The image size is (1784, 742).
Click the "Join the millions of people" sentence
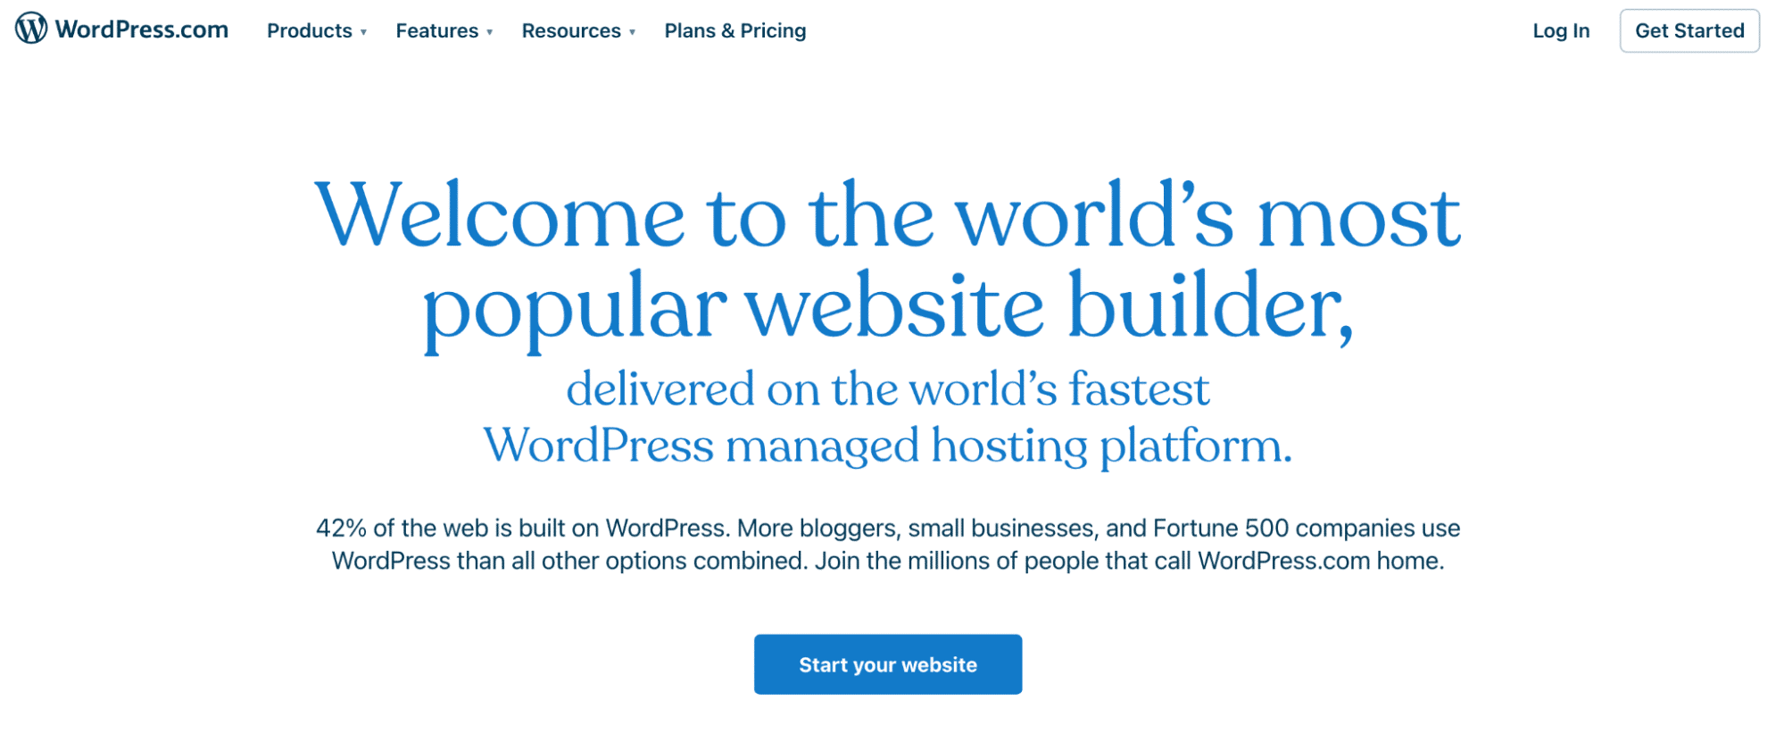(x=1129, y=561)
